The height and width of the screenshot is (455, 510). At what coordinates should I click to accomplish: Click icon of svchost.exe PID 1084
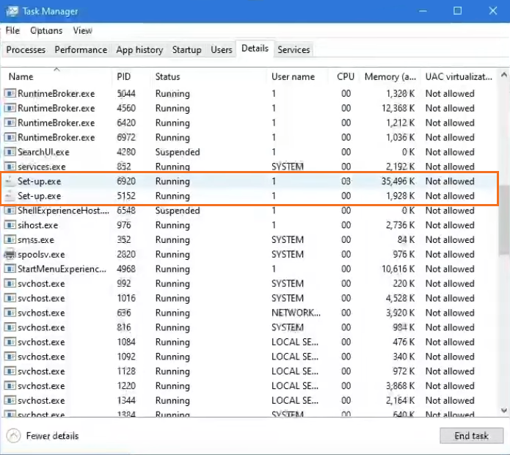10,342
